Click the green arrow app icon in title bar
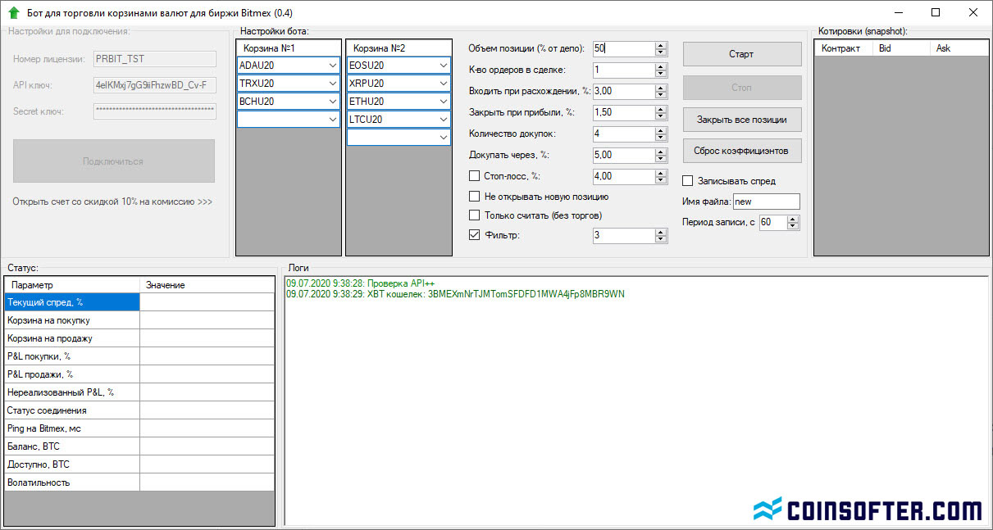The image size is (993, 530). coord(13,13)
